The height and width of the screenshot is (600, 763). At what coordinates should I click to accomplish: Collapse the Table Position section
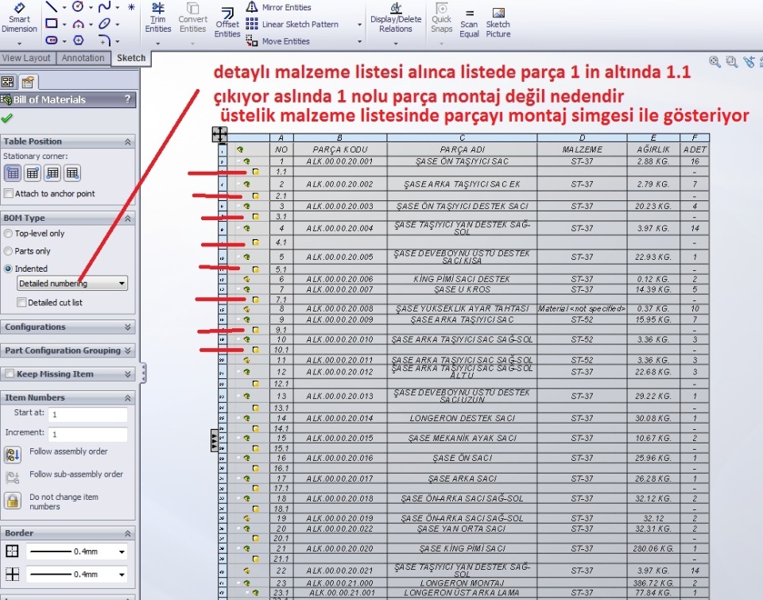pos(127,141)
